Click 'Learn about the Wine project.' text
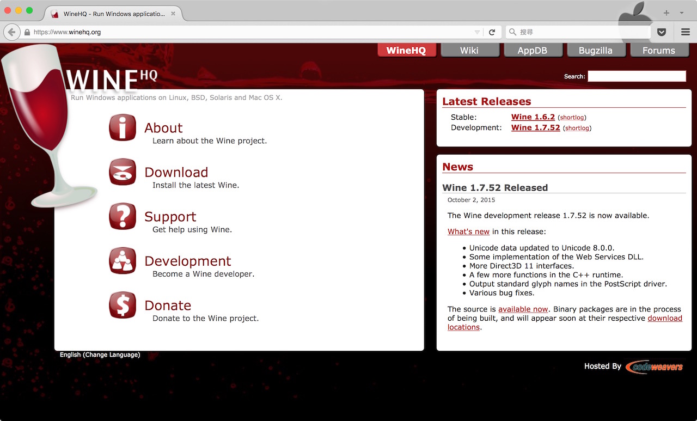Image resolution: width=697 pixels, height=421 pixels. click(210, 141)
